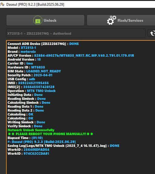This screenshot has height=174, width=155.
Task: Click the Verify Simlock Done line
Action: (x=25, y=126)
